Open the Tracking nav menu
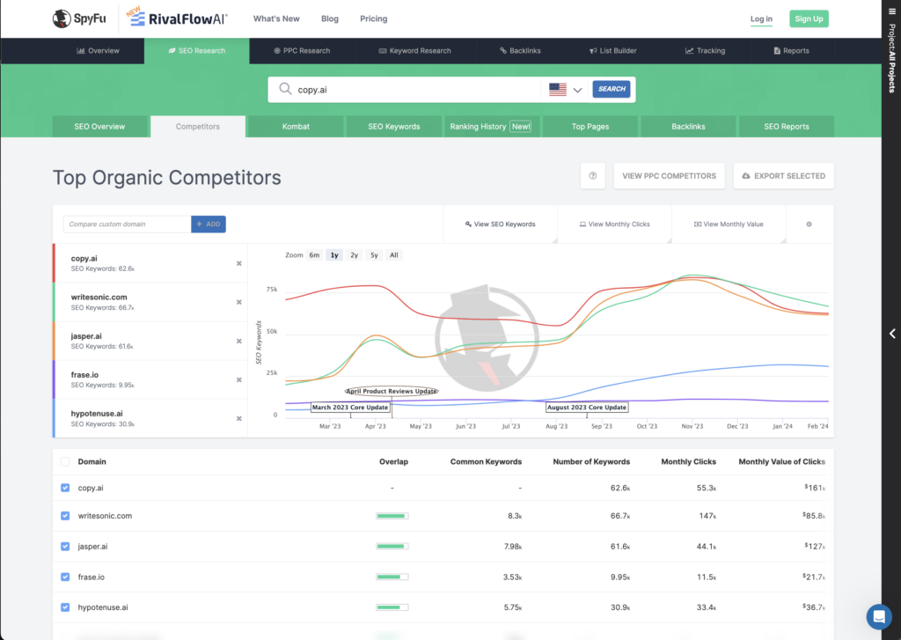 pyautogui.click(x=705, y=50)
